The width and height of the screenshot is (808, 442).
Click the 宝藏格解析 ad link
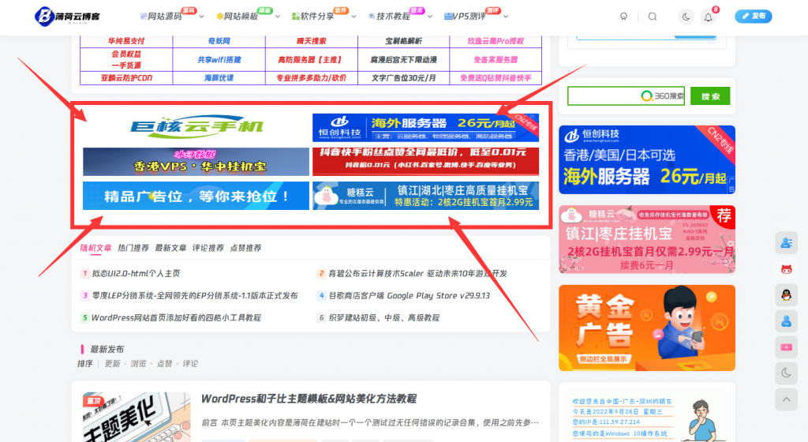click(403, 41)
